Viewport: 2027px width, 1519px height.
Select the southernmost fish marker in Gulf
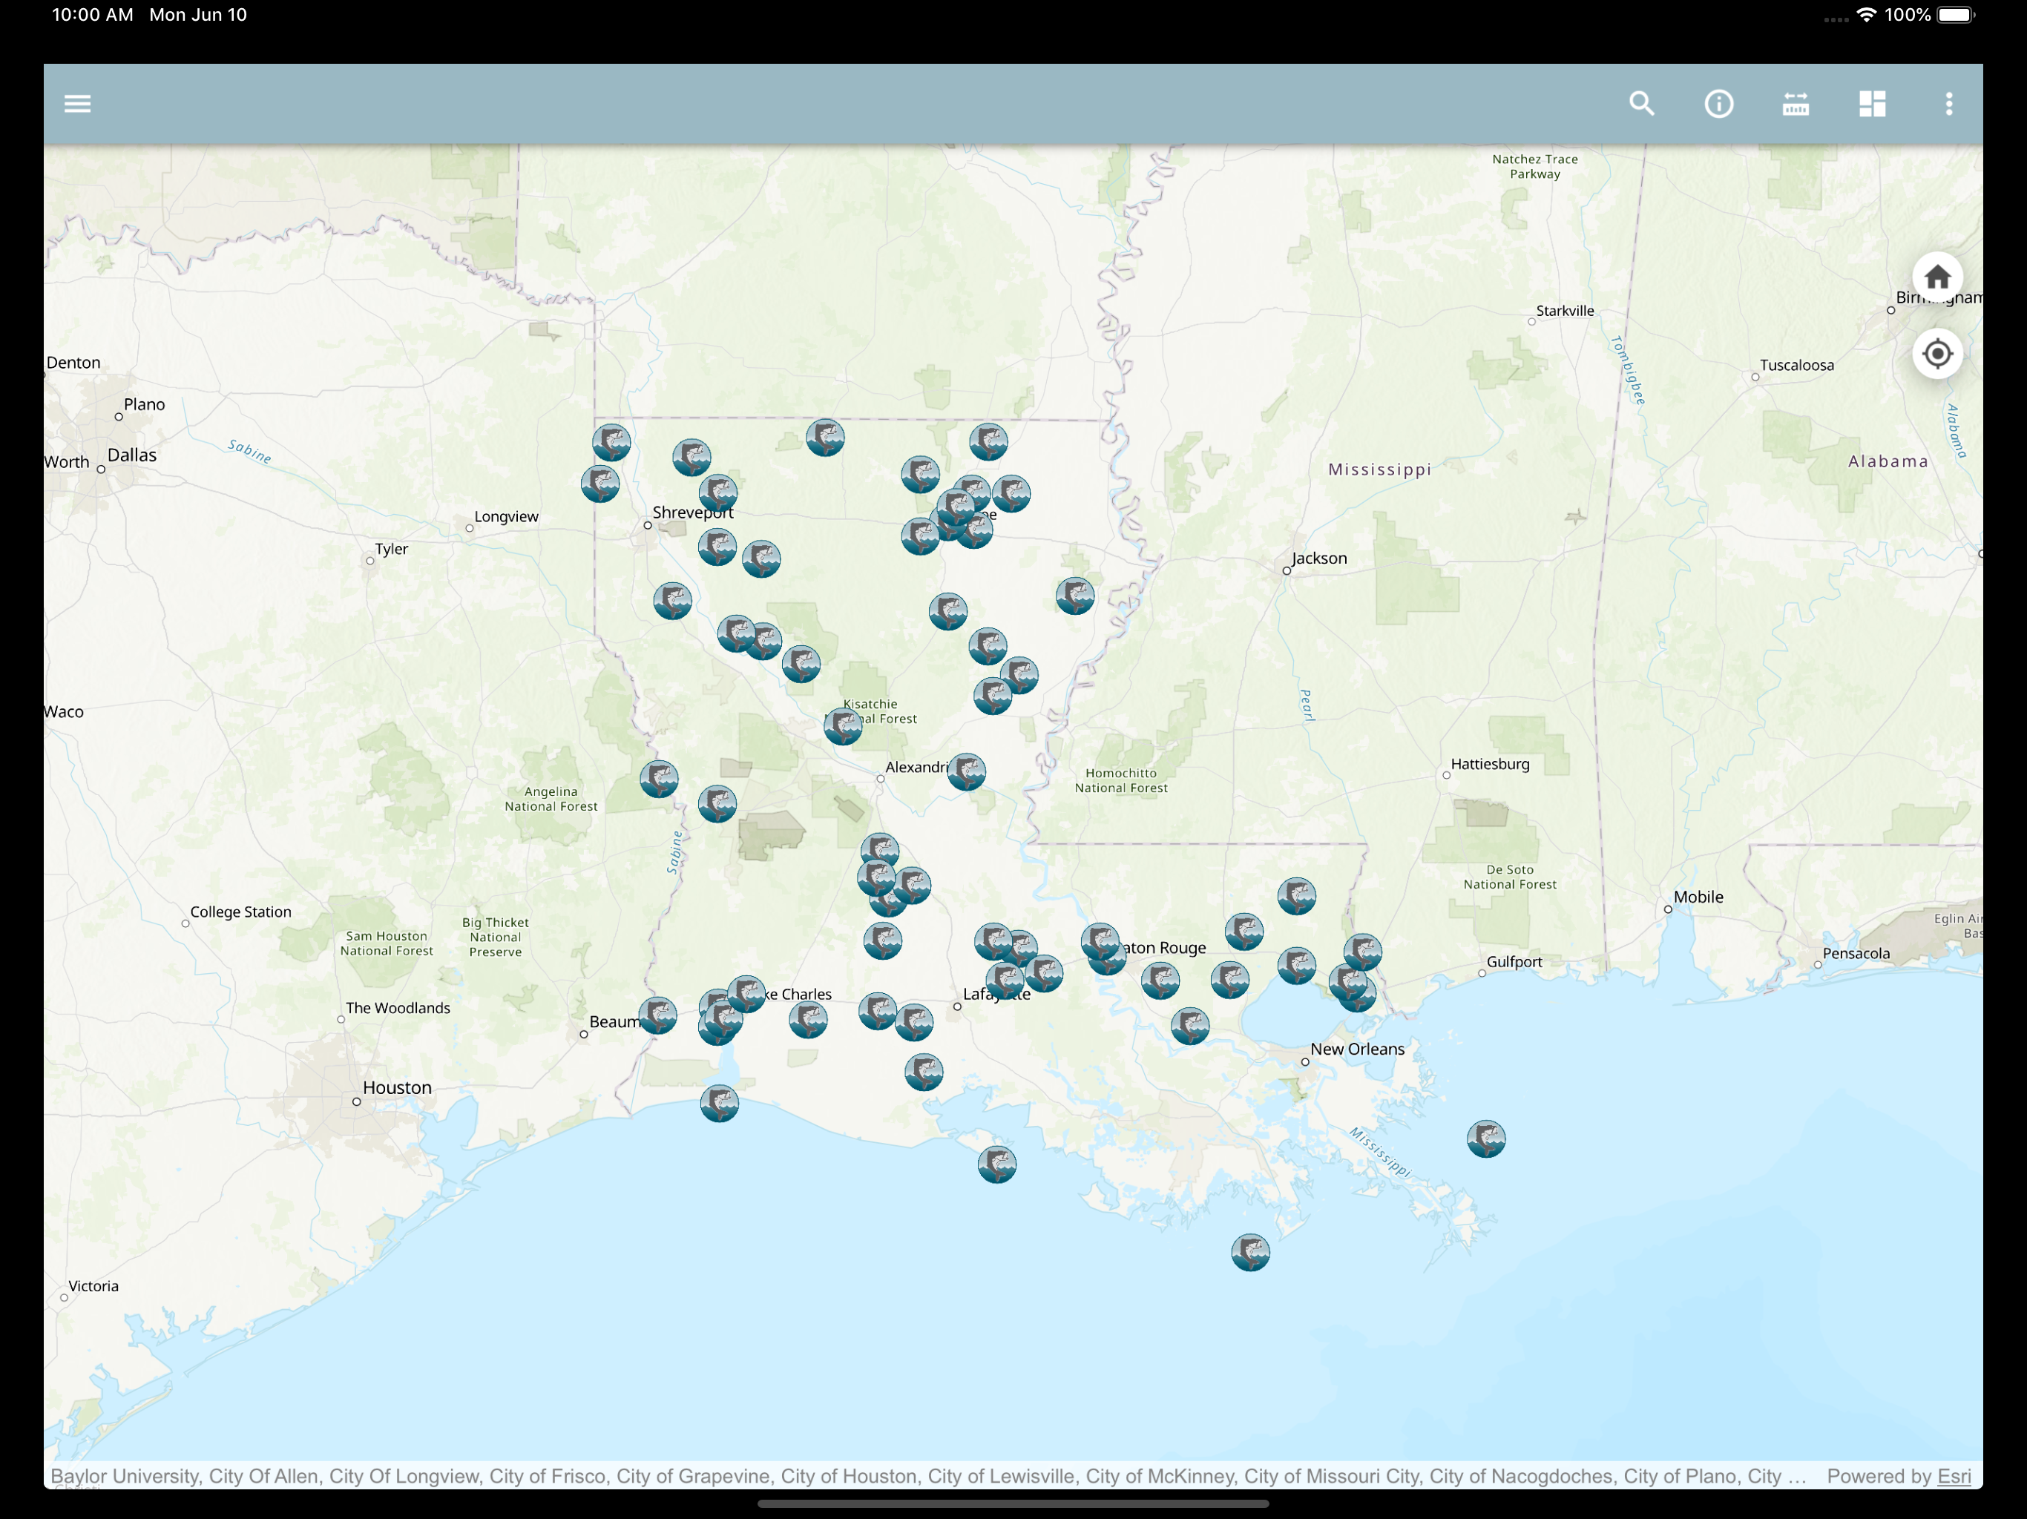(1251, 1253)
